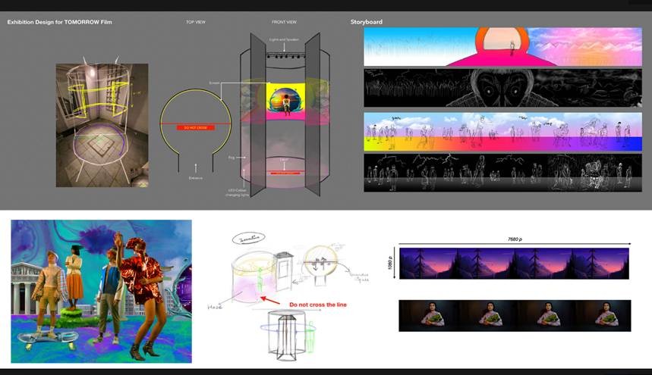Select the TOP VIEW label
This screenshot has height=375, width=652.
(196, 22)
